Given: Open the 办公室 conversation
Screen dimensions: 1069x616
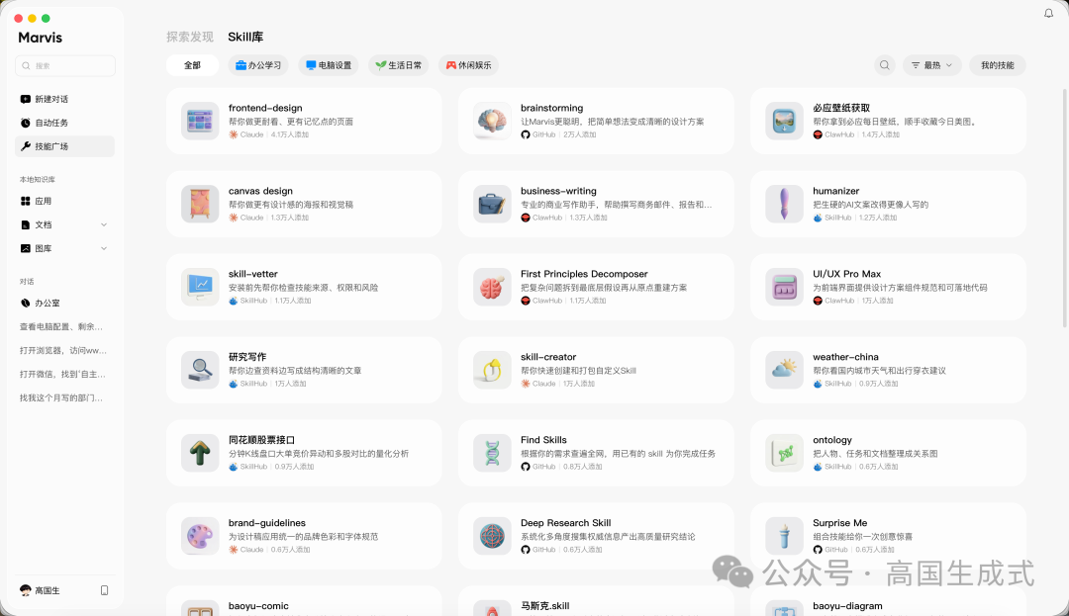Looking at the screenshot, I should (x=64, y=303).
